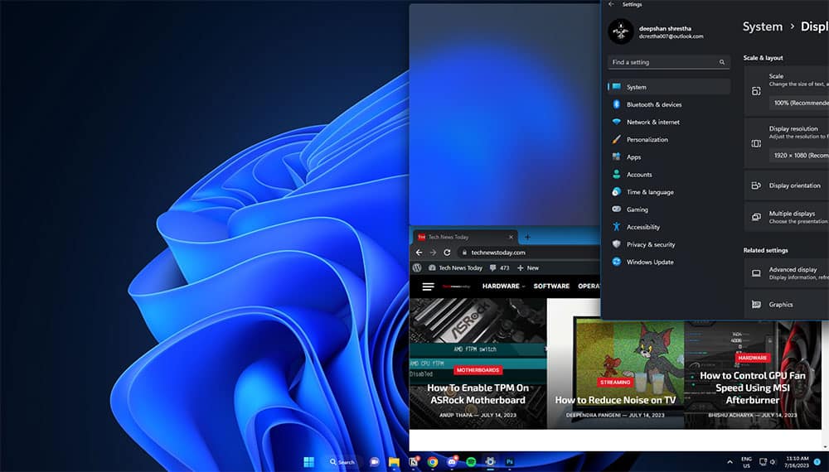This screenshot has height=472, width=829.
Task: Open Discord from the taskbar
Action: click(x=452, y=462)
